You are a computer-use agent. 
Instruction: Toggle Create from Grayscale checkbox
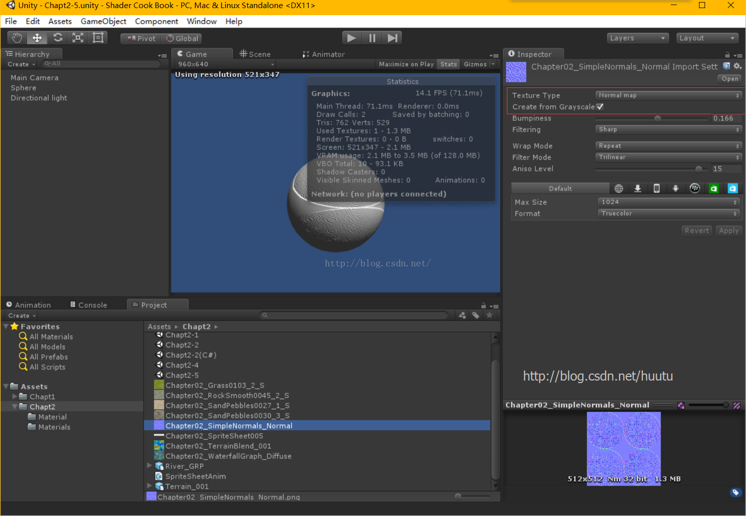(600, 107)
